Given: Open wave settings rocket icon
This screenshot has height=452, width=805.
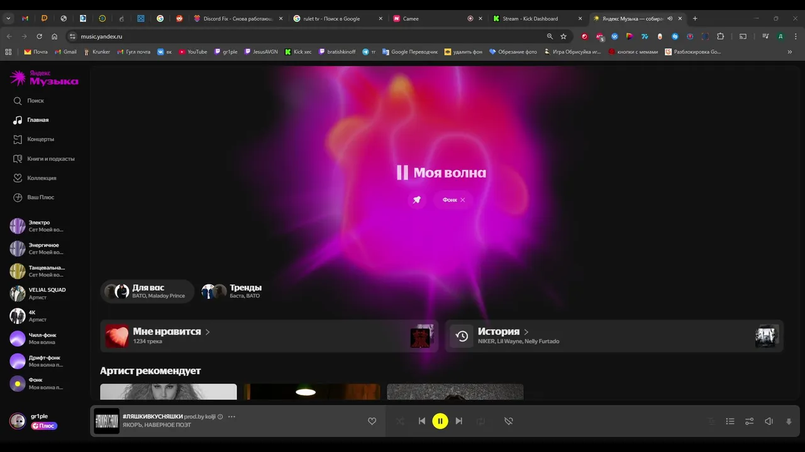Looking at the screenshot, I should point(416,200).
